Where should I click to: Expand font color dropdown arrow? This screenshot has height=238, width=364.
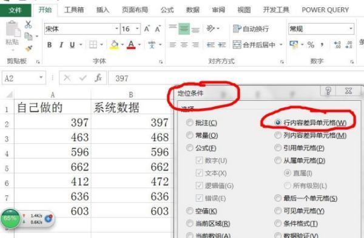pos(140,45)
